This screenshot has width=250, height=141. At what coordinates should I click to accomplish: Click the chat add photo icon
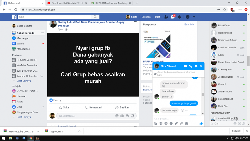point(156,123)
